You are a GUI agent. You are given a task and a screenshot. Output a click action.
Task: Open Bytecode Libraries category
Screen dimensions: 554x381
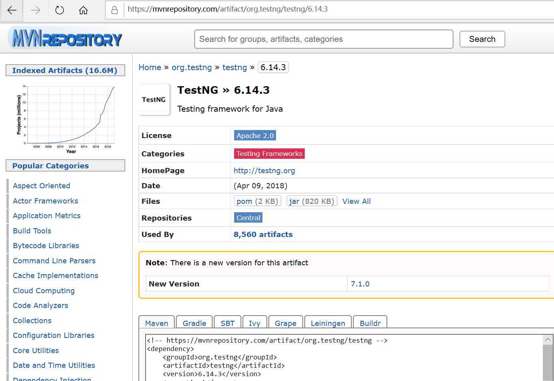coord(46,246)
